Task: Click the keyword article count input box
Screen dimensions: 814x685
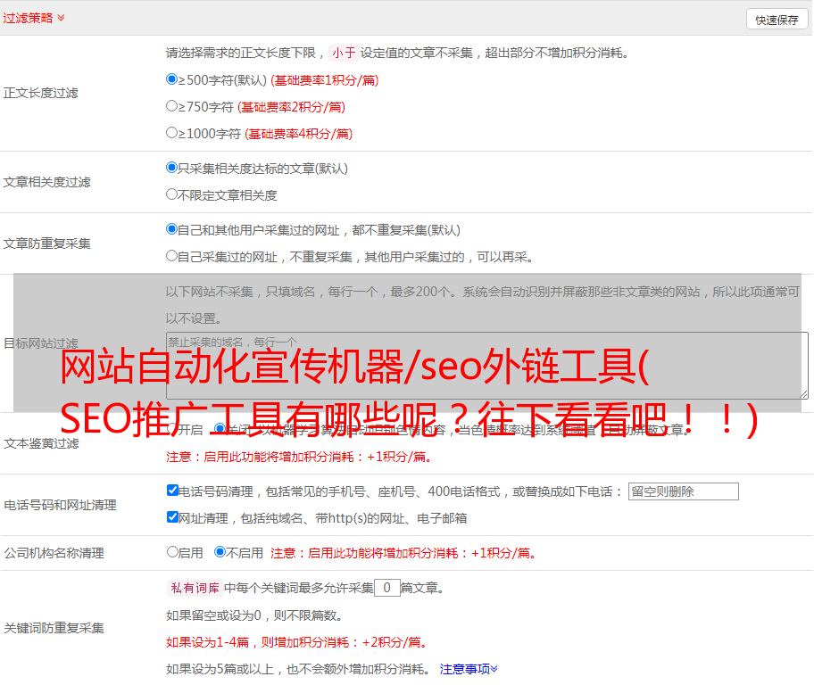Action: (386, 588)
